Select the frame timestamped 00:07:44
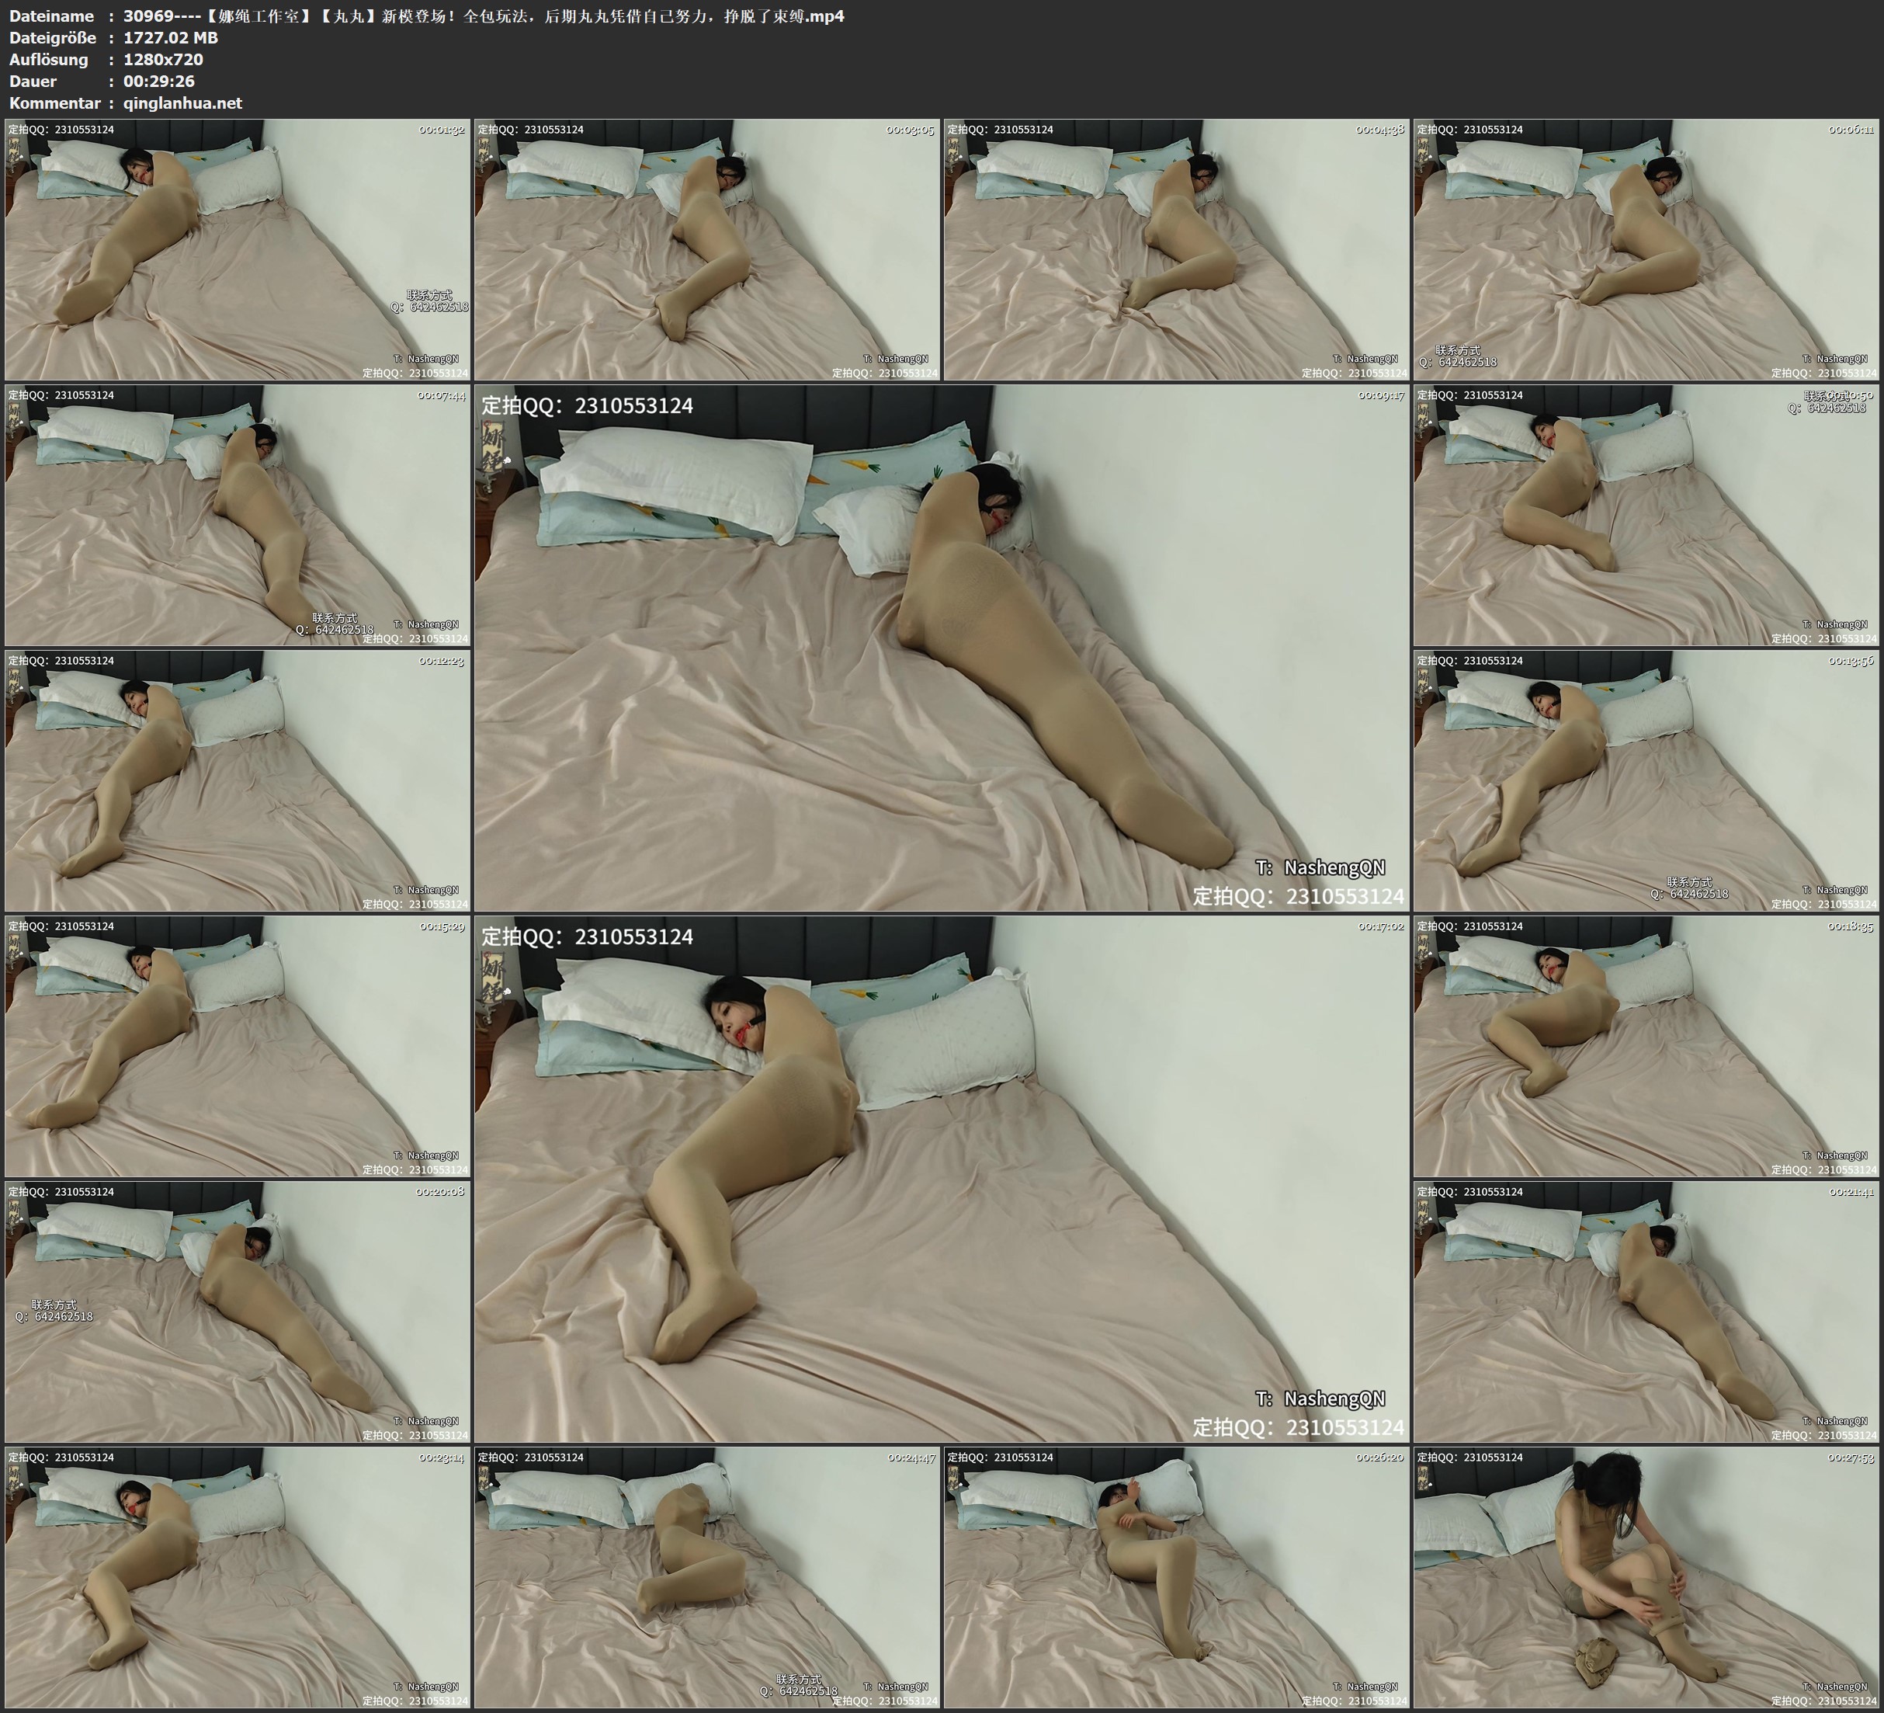 pos(238,515)
